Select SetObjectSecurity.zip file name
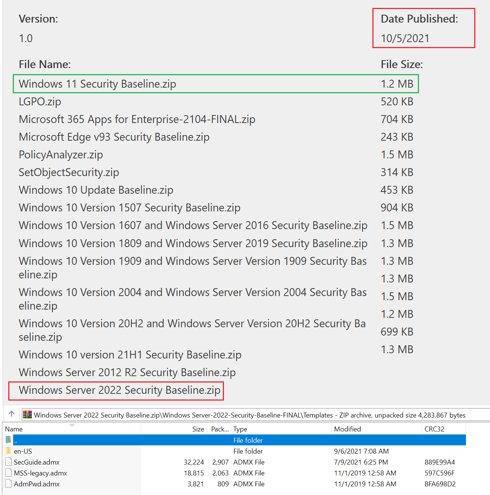This screenshot has width=490, height=495. [x=69, y=172]
